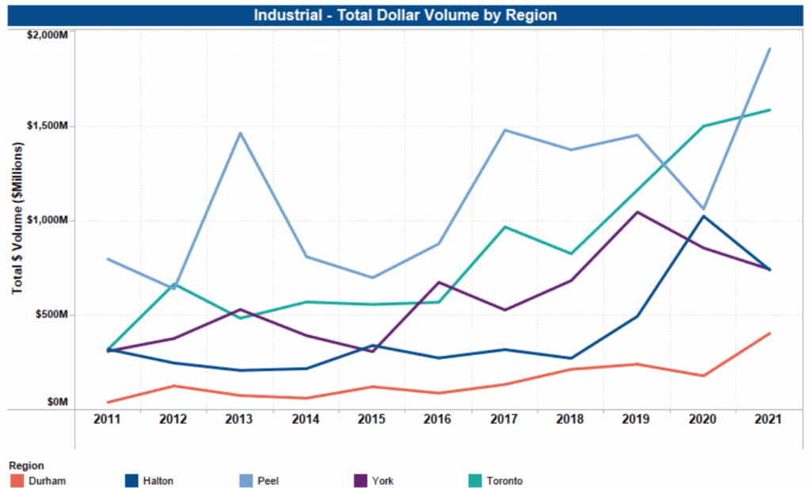
Task: Select the York legend label
Action: (x=383, y=481)
